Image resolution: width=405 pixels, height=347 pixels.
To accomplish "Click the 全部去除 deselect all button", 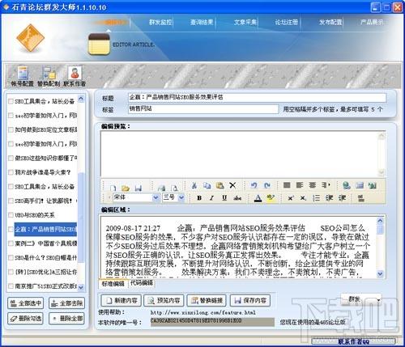I will (66, 303).
